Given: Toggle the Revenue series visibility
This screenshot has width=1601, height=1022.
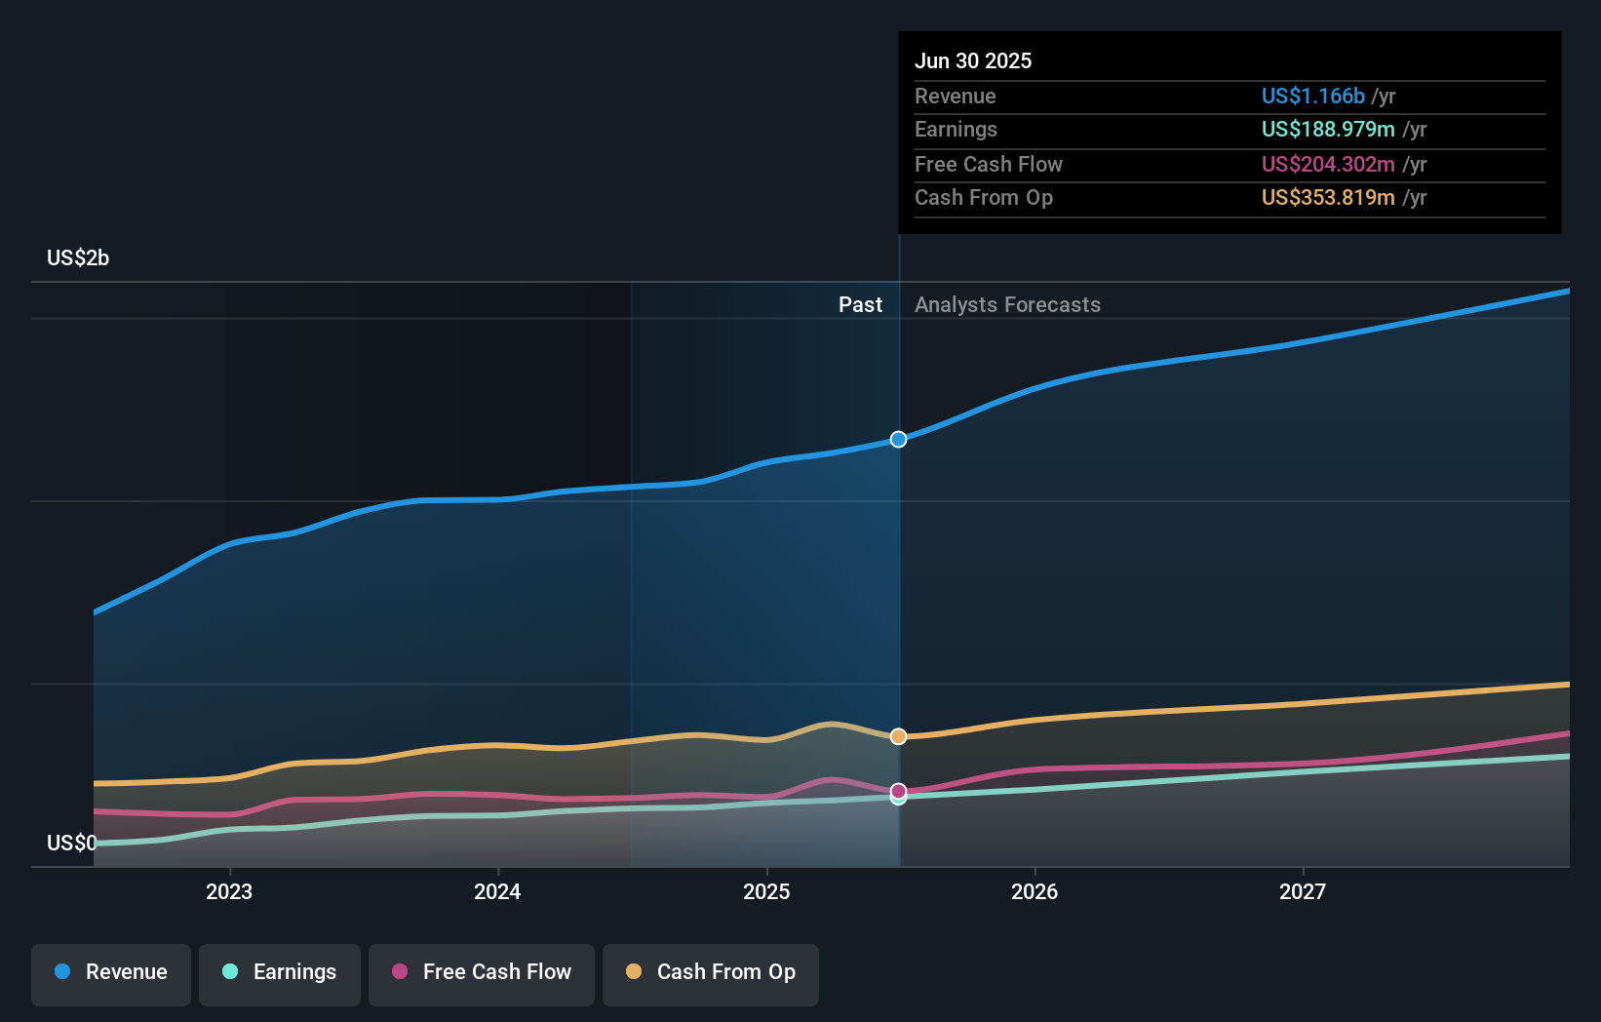Looking at the screenshot, I should (110, 972).
